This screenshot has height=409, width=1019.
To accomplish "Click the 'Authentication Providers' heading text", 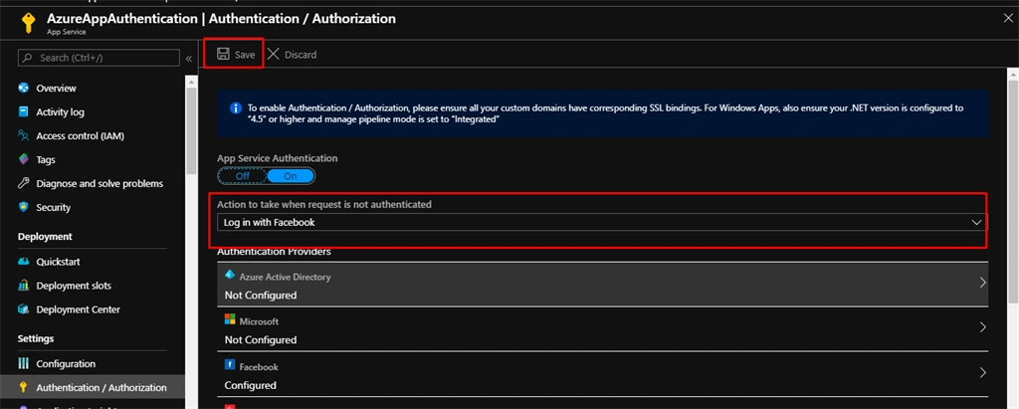I will 275,252.
